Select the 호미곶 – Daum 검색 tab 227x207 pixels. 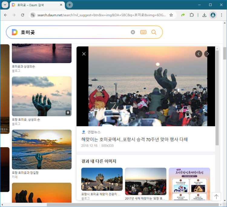click(x=37, y=5)
